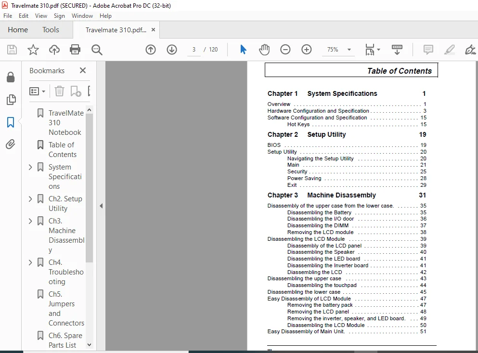The height and width of the screenshot is (353, 478).
Task: Open Ch5. Jumpers and Connectors bookmark
Action: tap(66, 309)
